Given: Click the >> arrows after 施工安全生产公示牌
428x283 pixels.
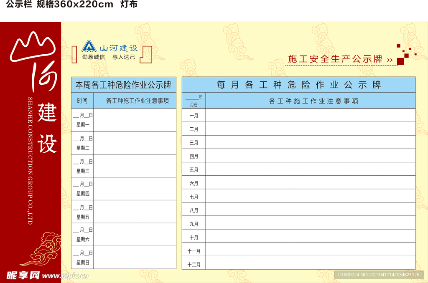Looking at the screenshot, I should pos(389,60).
